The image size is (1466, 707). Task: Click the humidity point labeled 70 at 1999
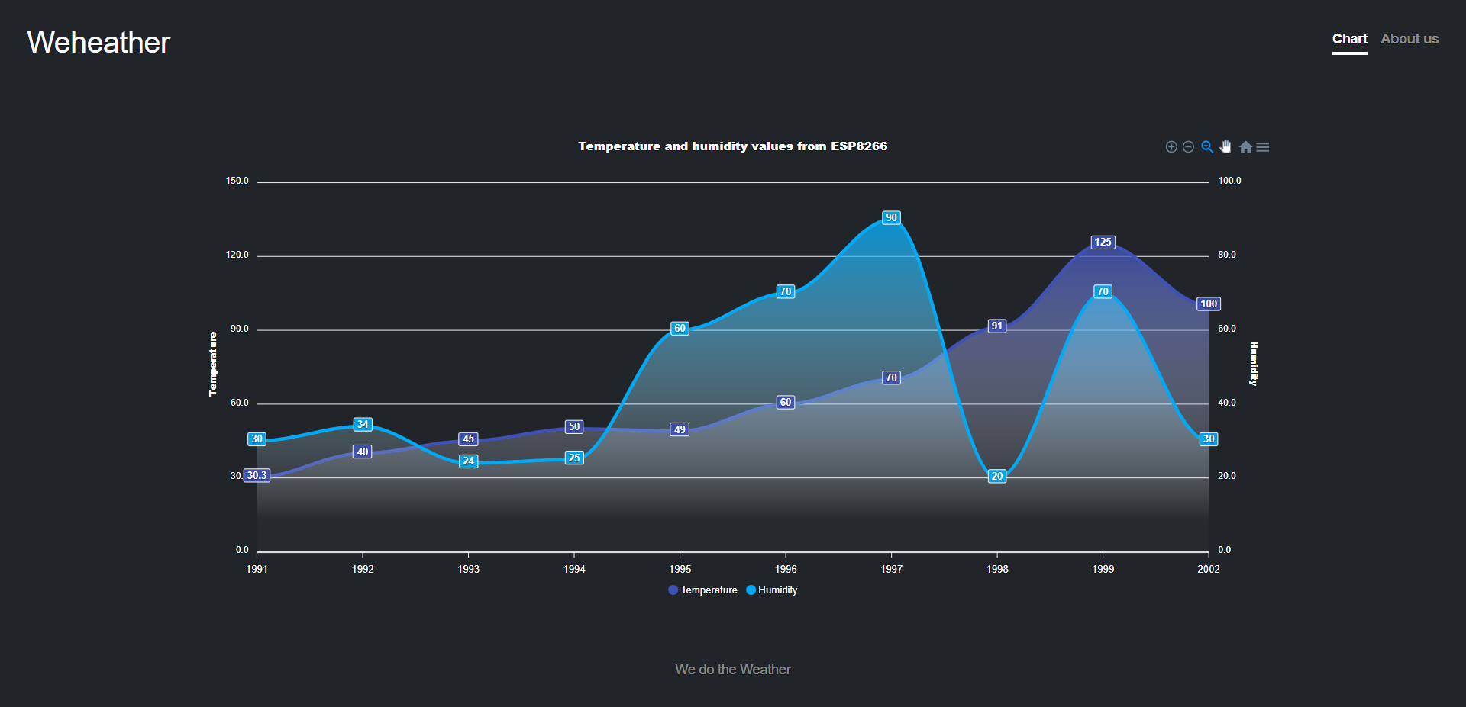[x=1103, y=292]
